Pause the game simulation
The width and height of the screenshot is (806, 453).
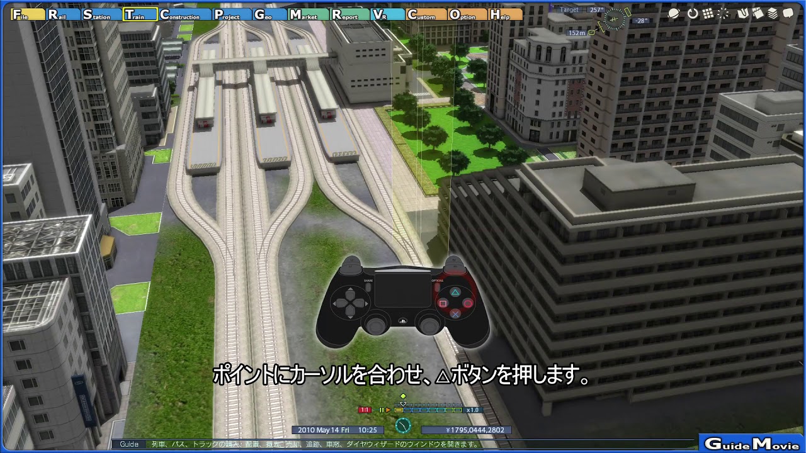(381, 410)
